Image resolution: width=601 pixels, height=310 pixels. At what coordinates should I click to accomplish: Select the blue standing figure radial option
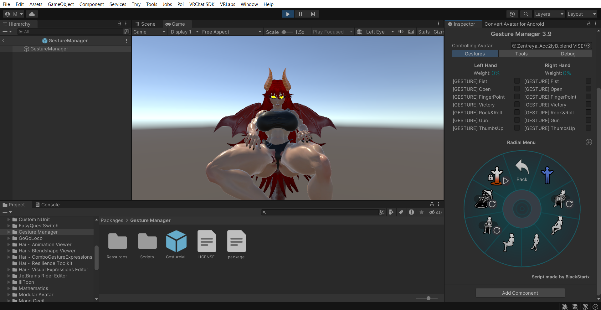(x=547, y=175)
